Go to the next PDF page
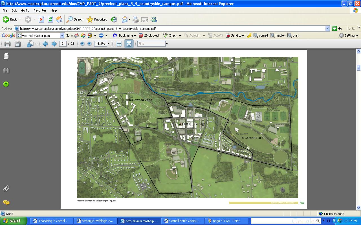 54,44
